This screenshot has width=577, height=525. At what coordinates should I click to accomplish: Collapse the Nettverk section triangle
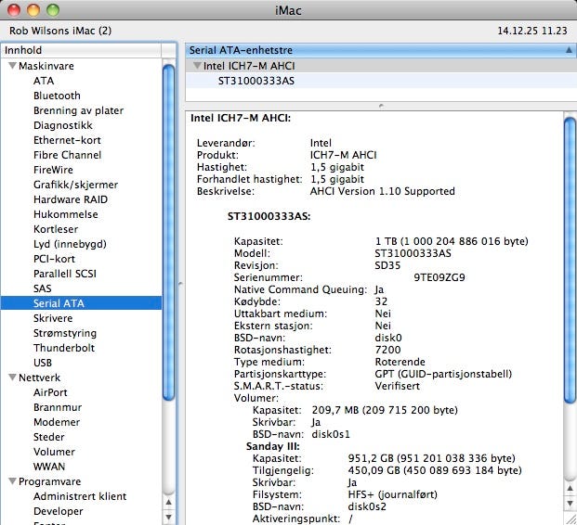[12, 378]
